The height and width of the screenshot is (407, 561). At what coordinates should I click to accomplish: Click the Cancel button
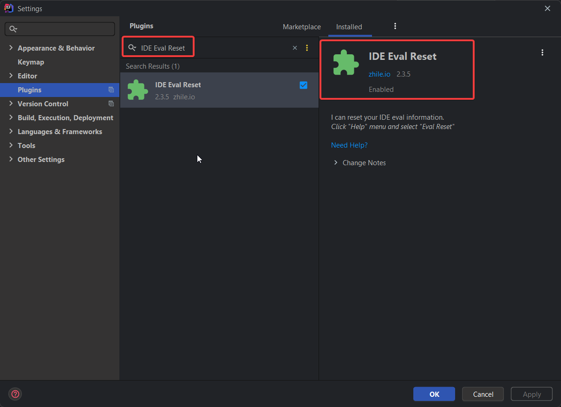483,394
